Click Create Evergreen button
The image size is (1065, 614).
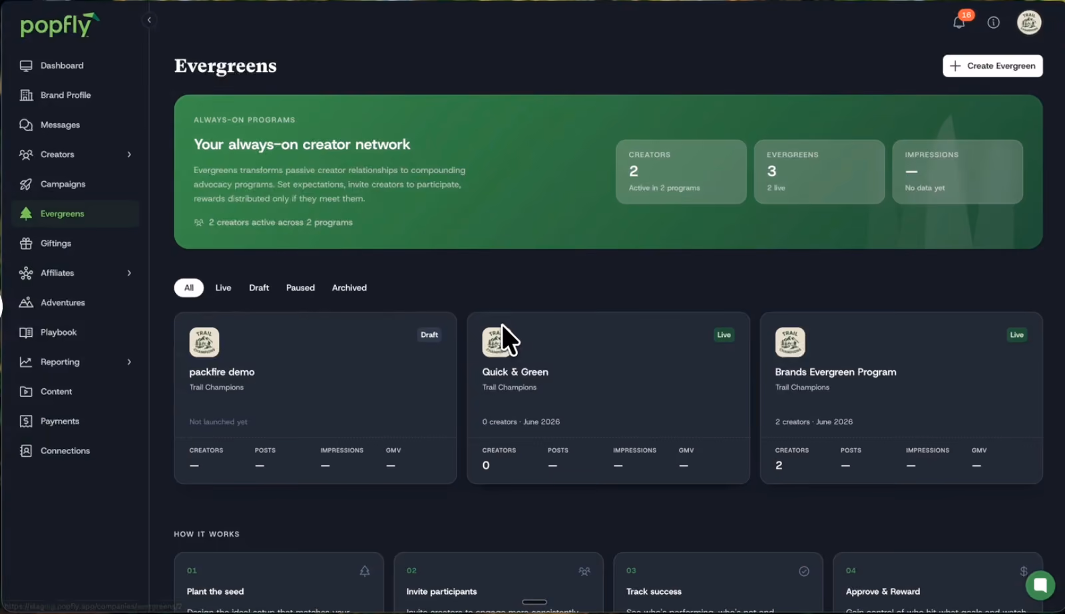coord(992,66)
